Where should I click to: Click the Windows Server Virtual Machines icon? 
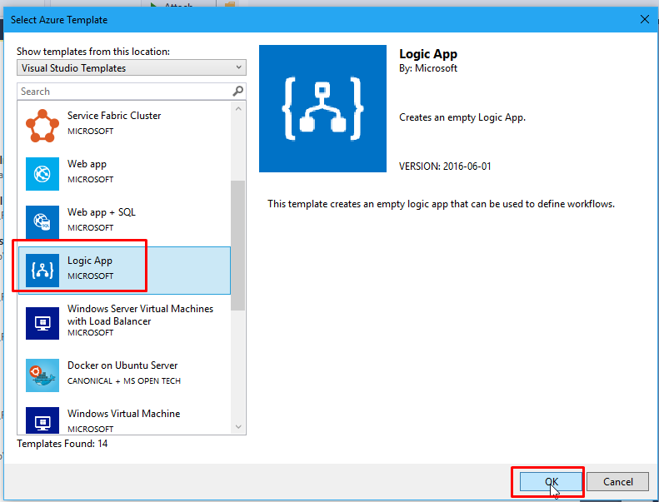(x=42, y=323)
